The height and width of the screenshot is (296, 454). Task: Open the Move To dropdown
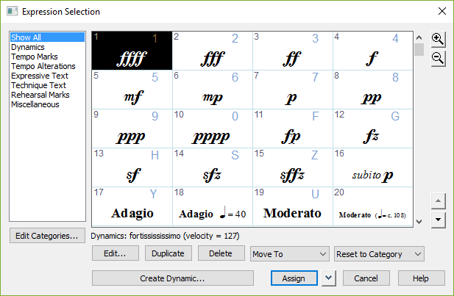(x=289, y=254)
